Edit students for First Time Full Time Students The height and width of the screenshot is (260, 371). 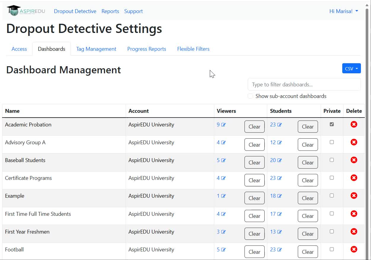pos(279,214)
